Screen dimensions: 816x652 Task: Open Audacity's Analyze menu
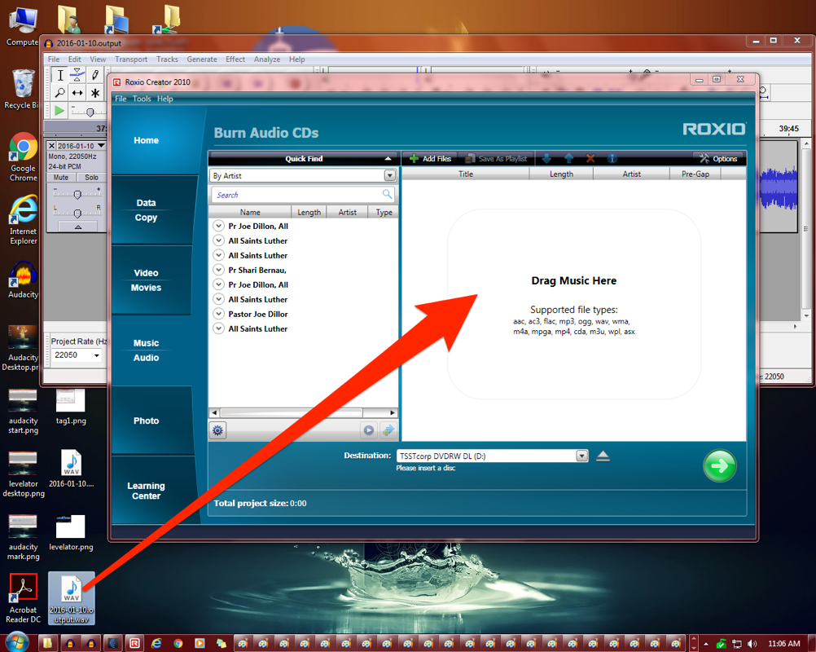coord(267,59)
